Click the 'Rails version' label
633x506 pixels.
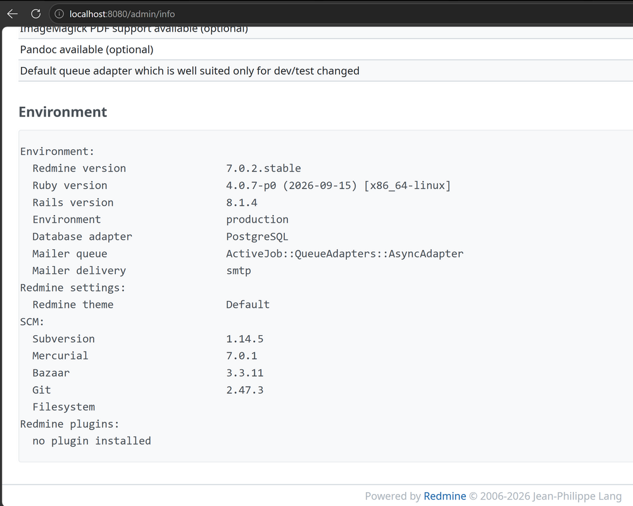coord(73,202)
